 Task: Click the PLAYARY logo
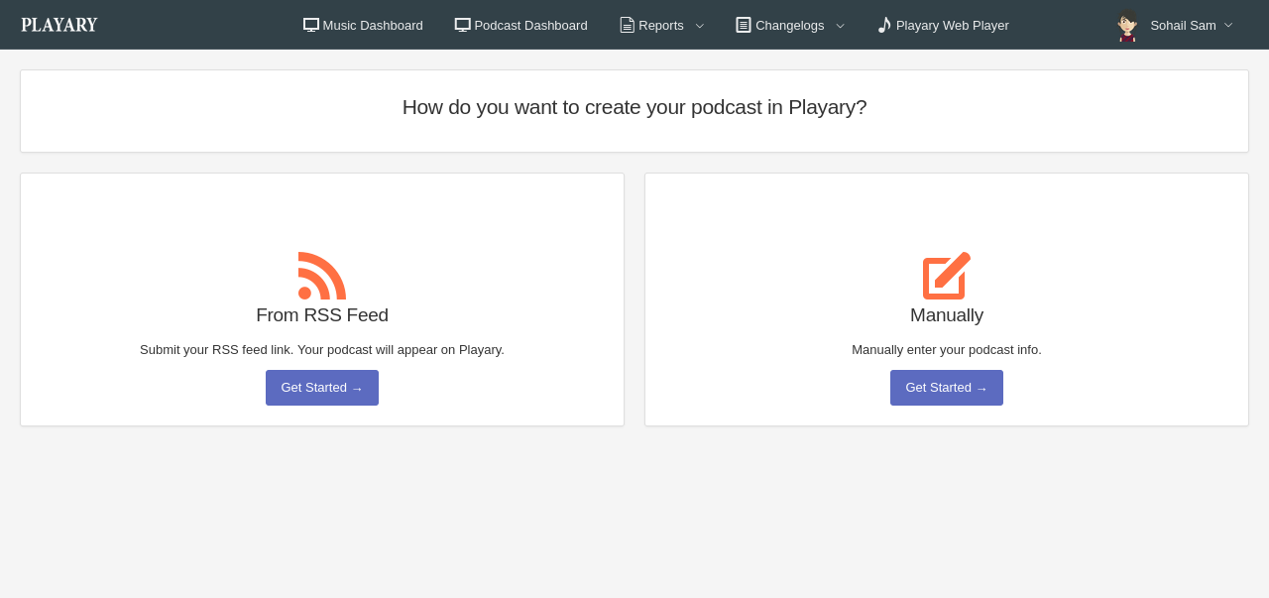(x=58, y=24)
